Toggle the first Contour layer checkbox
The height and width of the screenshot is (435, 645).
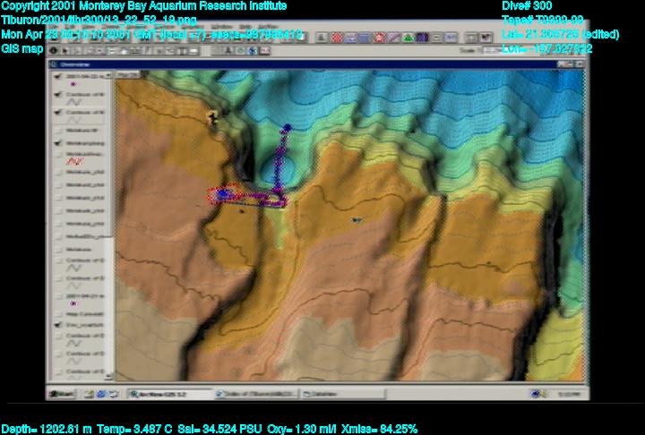pyautogui.click(x=57, y=92)
